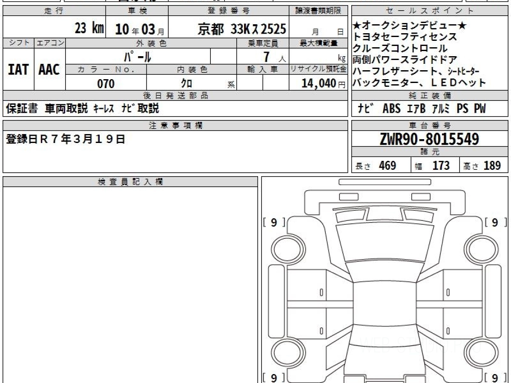This screenshot has width=511, height=383.
Task: Select the 車両取説 item
Action: pos(66,109)
